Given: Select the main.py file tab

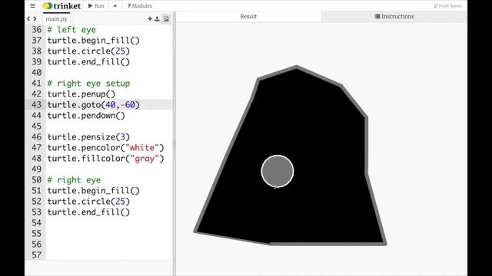Looking at the screenshot, I should pyautogui.click(x=56, y=18).
